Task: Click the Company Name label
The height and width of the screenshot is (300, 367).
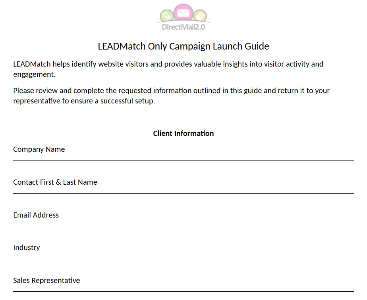Action: pos(39,149)
